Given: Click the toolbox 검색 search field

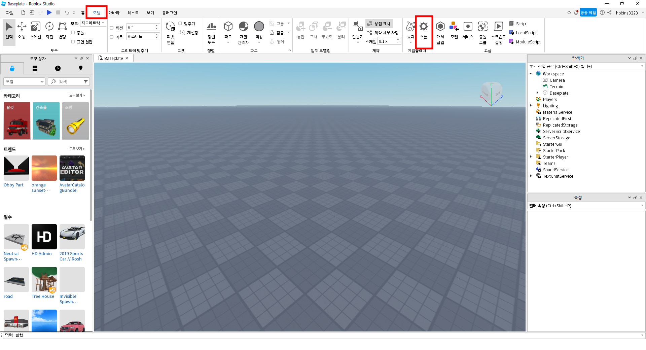Looking at the screenshot, I should 69,81.
